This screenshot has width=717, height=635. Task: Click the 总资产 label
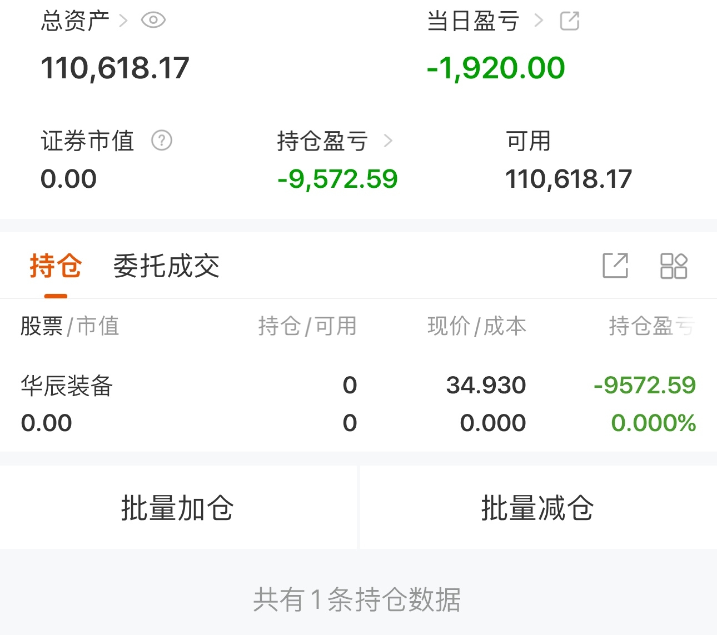pos(75,21)
